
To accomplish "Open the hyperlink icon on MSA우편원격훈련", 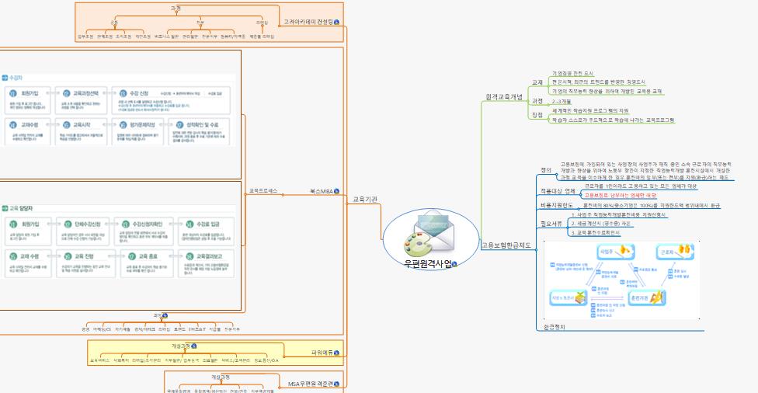I will pos(339,384).
